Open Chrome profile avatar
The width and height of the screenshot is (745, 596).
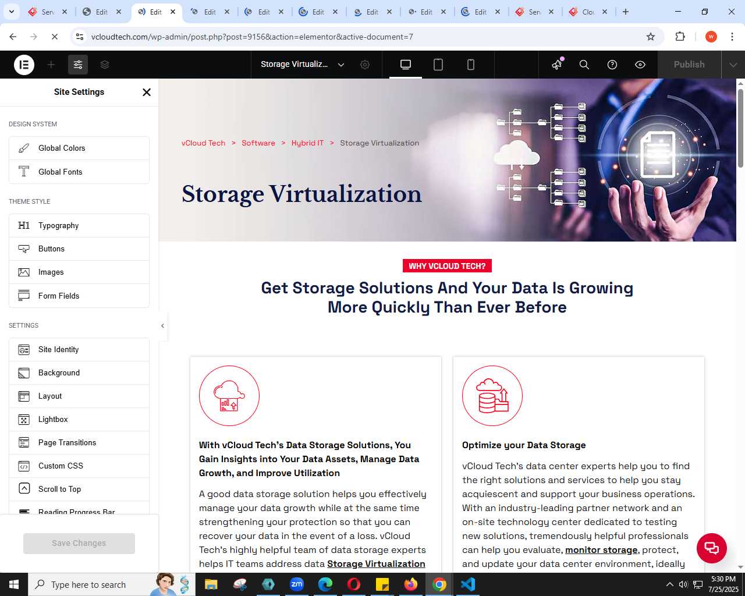(711, 37)
